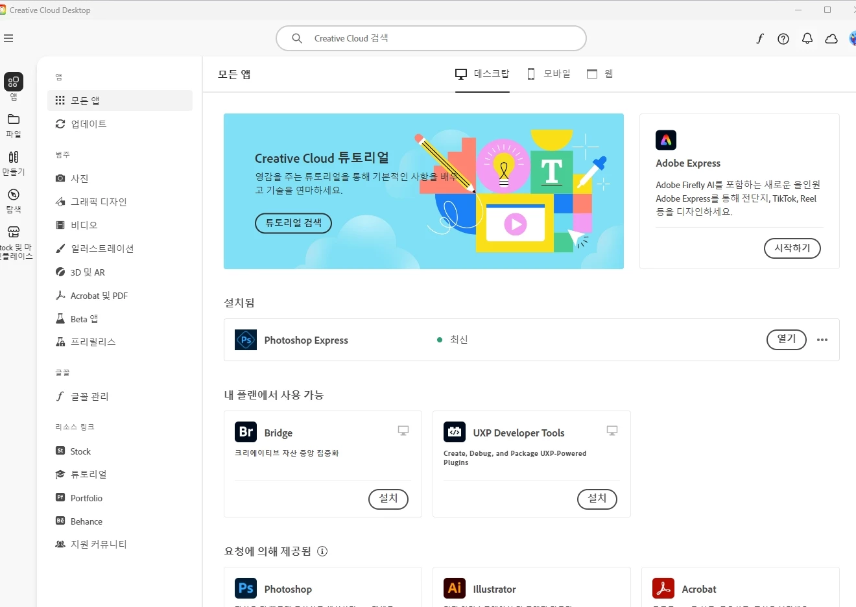Click the Adobe Express title text
Screen dimensions: 856x607
coord(688,163)
